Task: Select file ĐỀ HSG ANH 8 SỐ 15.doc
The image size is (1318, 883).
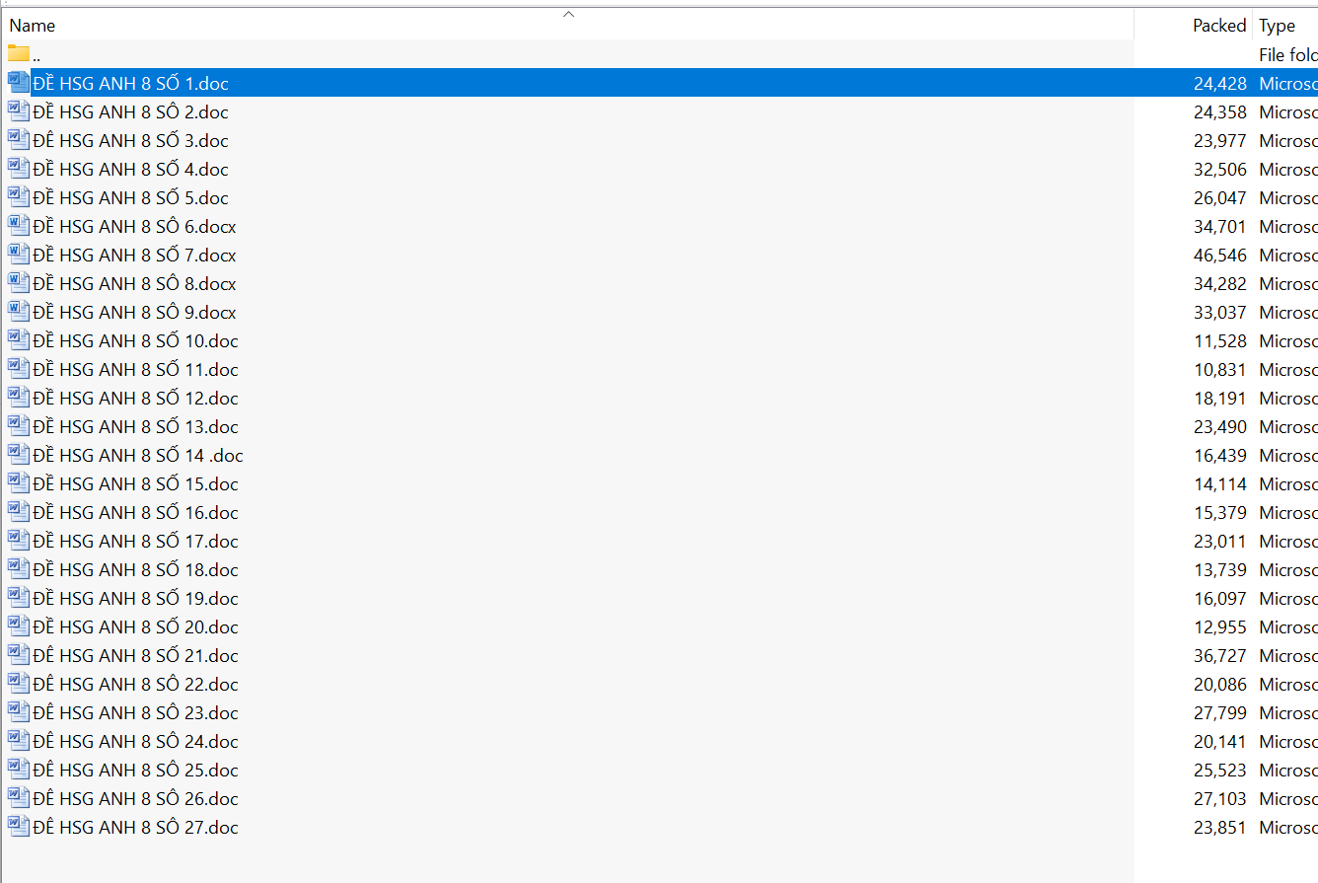Action: coord(135,484)
